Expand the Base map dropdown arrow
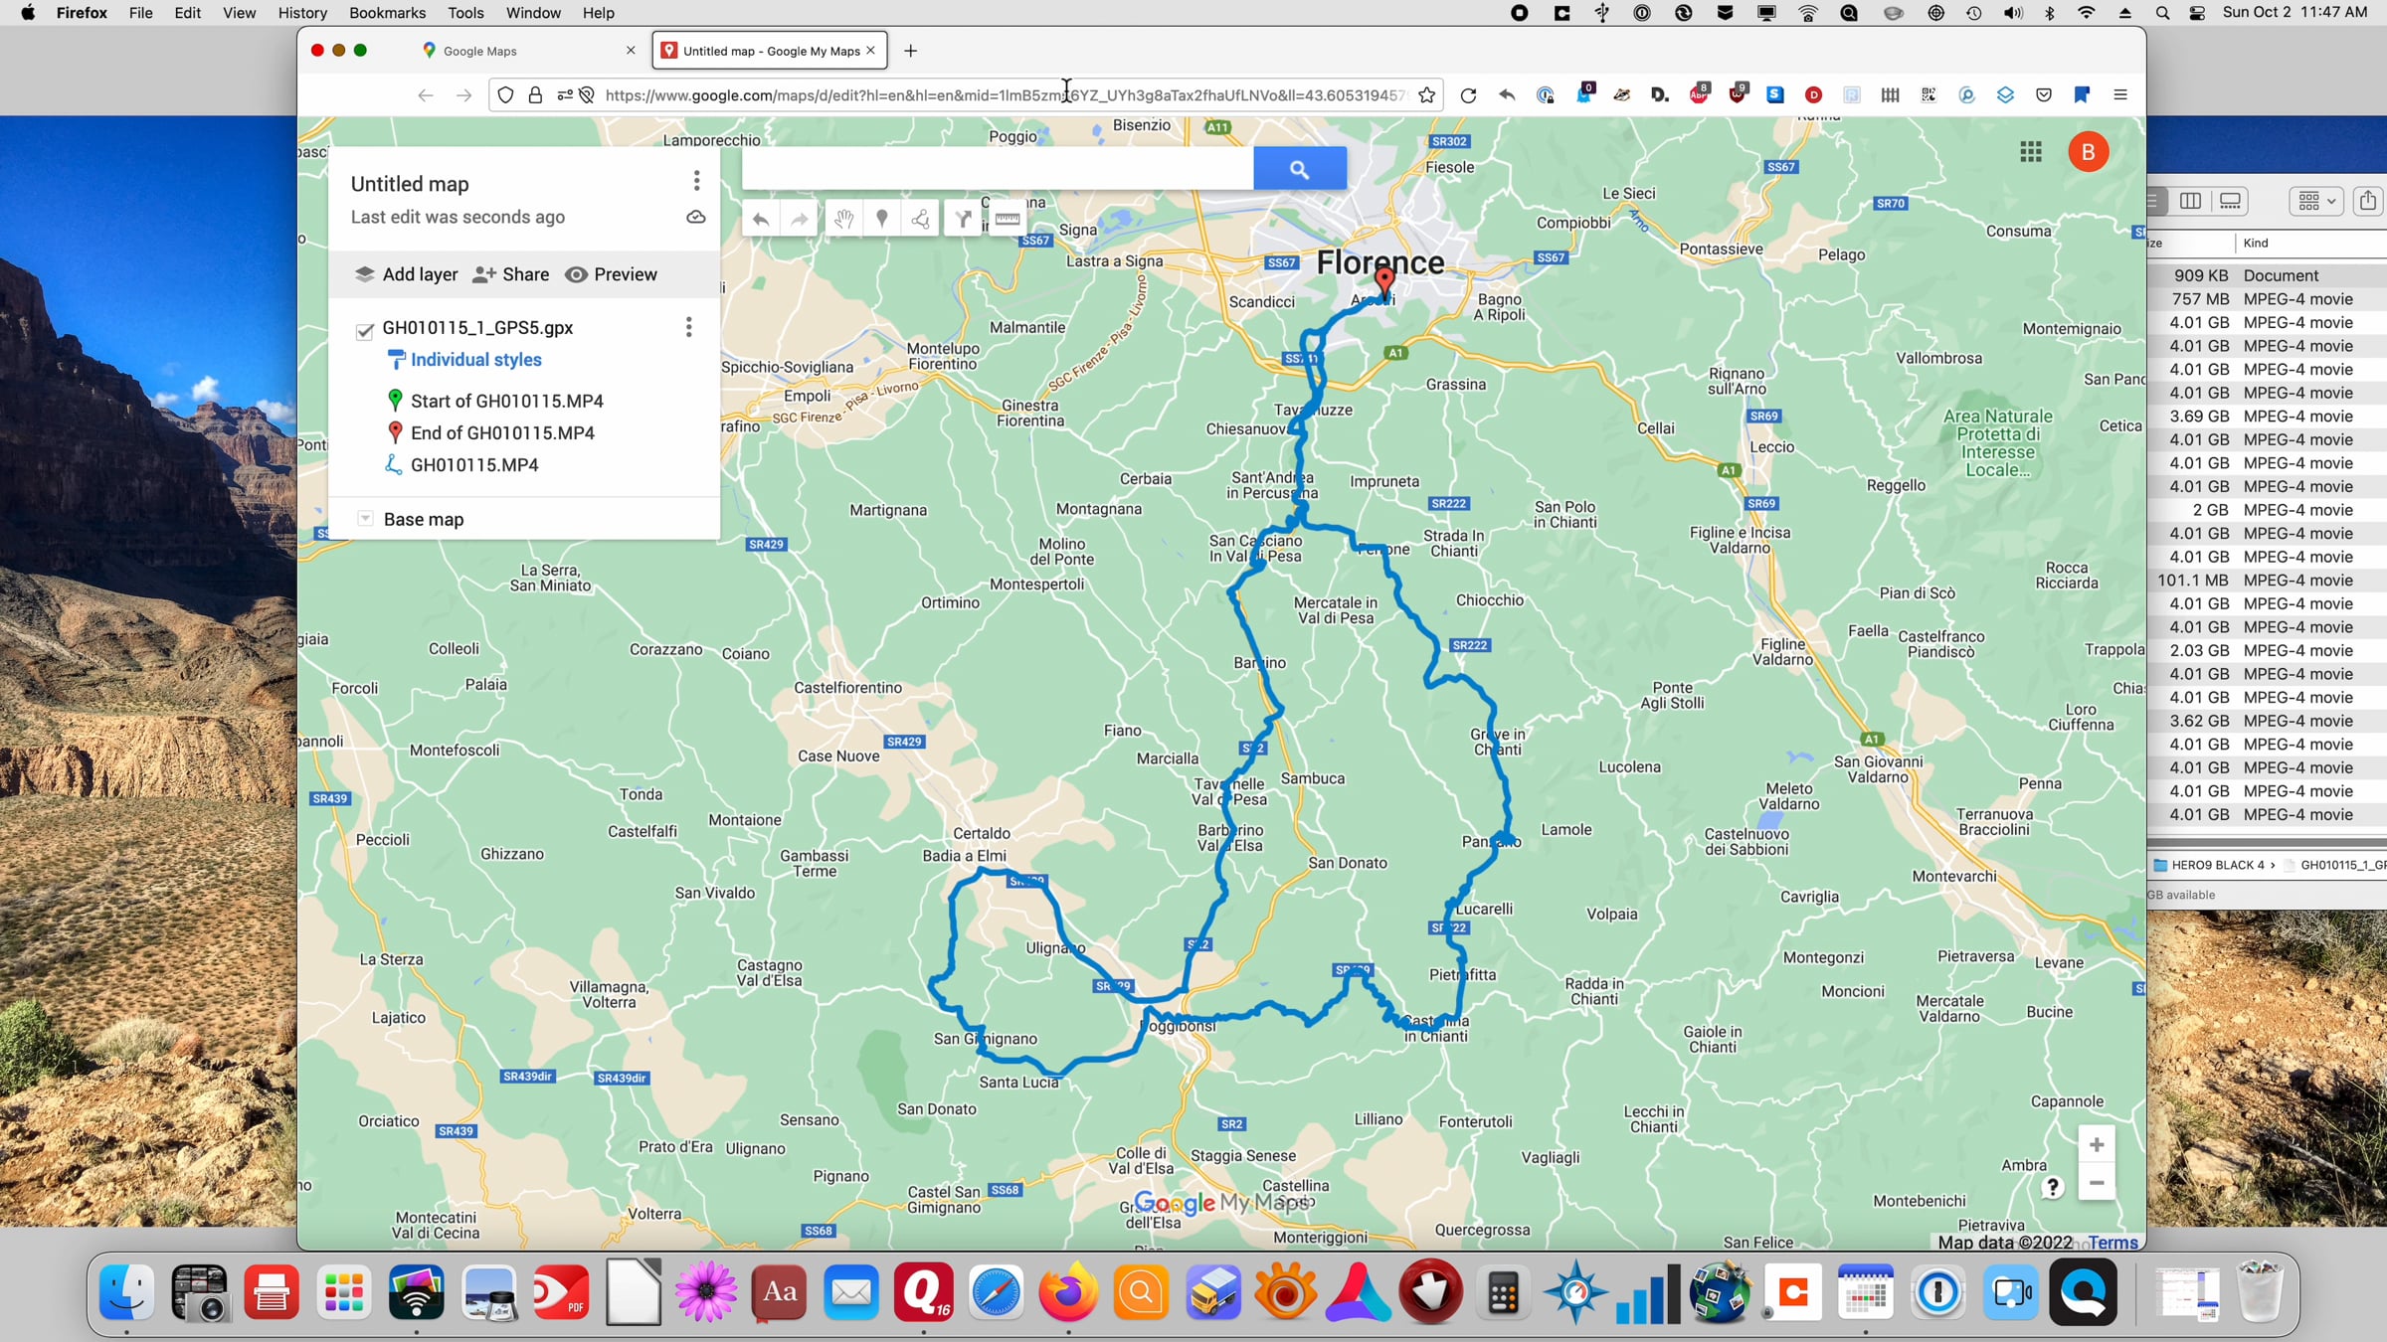Viewport: 2387px width, 1342px height. point(365,519)
